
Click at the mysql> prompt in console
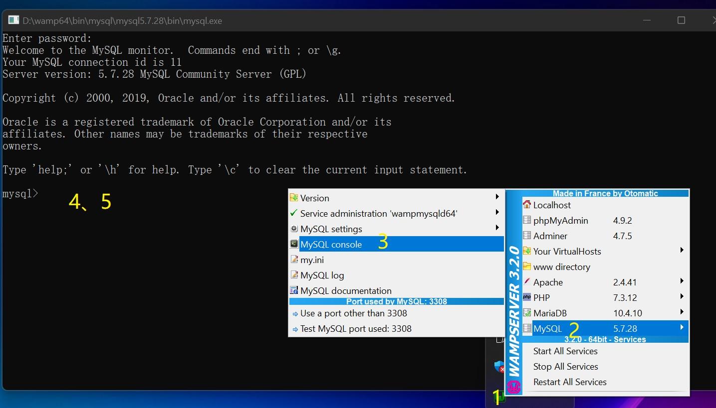20,194
